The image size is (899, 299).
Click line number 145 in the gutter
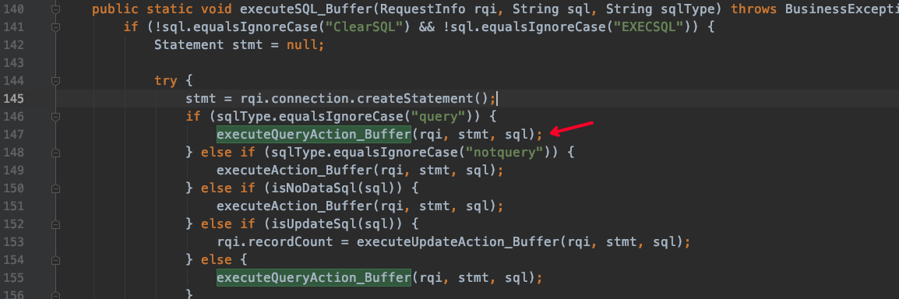(15, 99)
